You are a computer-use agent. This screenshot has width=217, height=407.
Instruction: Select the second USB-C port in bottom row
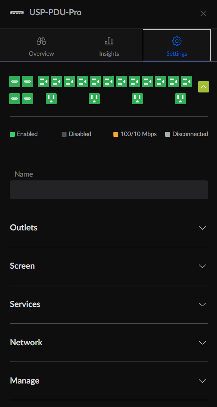coord(28,99)
